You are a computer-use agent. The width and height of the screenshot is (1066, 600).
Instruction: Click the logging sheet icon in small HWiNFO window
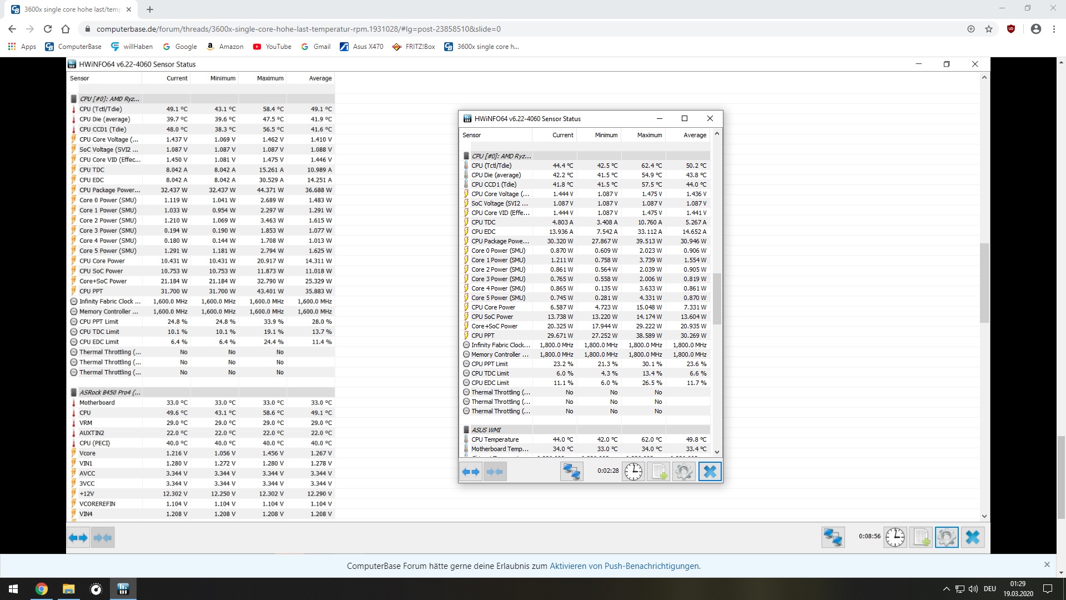point(658,472)
